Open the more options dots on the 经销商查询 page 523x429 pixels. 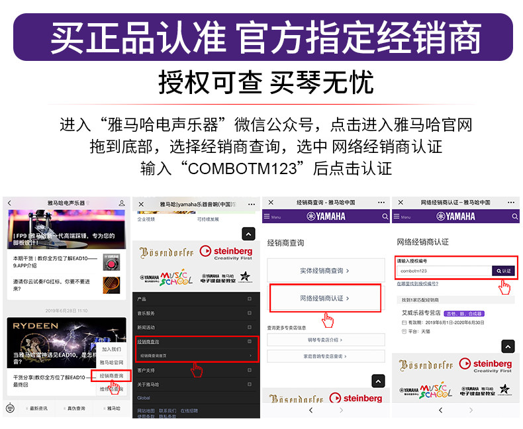381,203
